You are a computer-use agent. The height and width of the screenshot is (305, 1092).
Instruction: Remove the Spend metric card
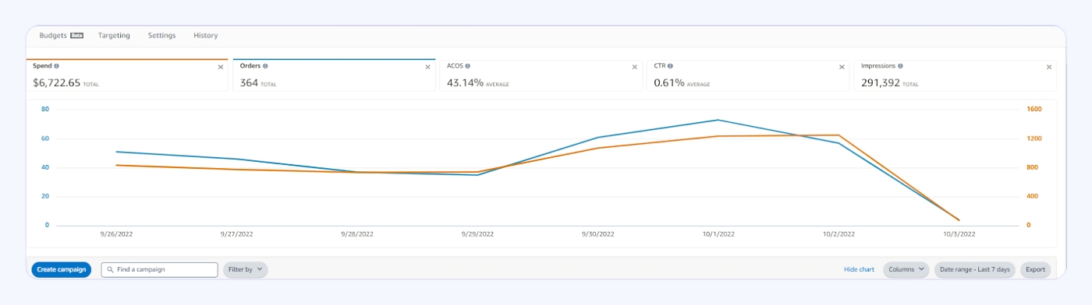pyautogui.click(x=221, y=67)
